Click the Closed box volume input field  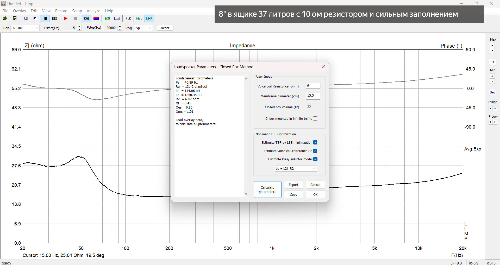(313, 106)
